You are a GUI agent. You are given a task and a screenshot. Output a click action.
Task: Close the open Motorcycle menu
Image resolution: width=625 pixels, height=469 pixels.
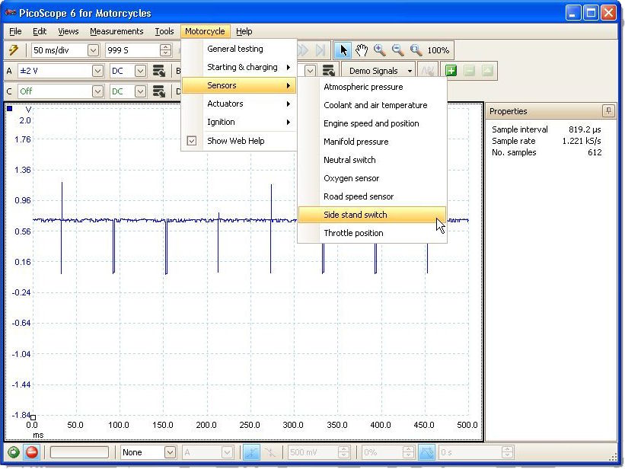point(205,31)
